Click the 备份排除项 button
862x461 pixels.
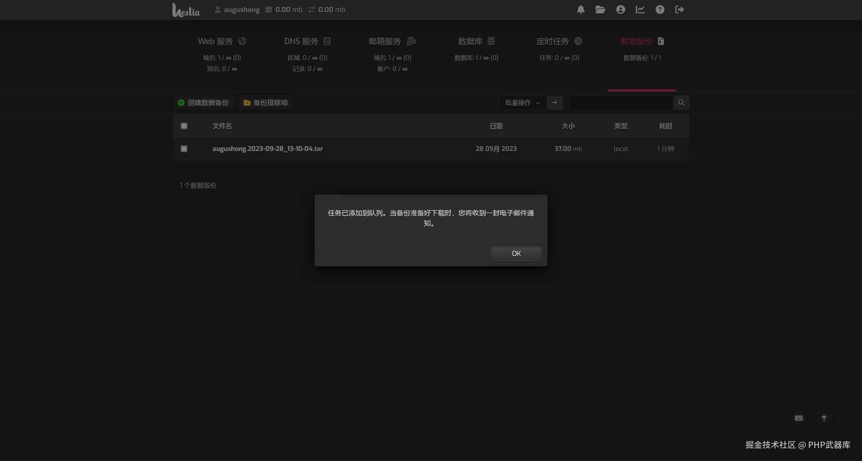(266, 103)
